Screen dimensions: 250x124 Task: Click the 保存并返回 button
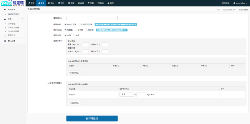tap(92, 118)
